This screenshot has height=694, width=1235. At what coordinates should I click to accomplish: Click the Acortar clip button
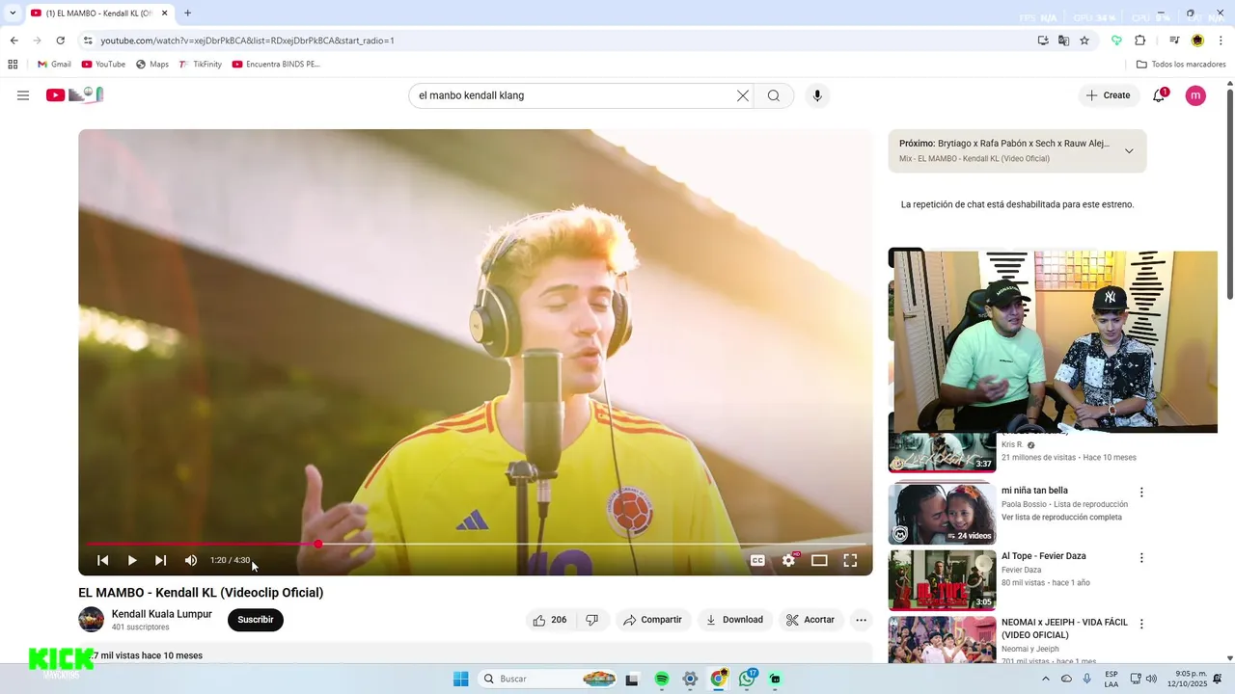coord(811,620)
